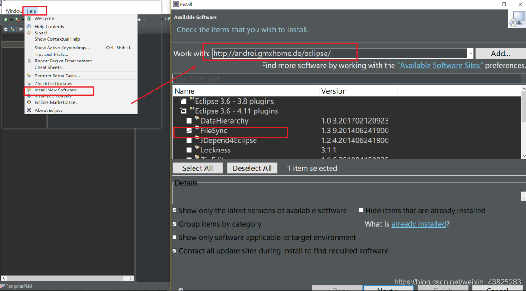Click the right arrow of horizontal scrollbar
This screenshot has height=291, width=526.
tap(131, 278)
